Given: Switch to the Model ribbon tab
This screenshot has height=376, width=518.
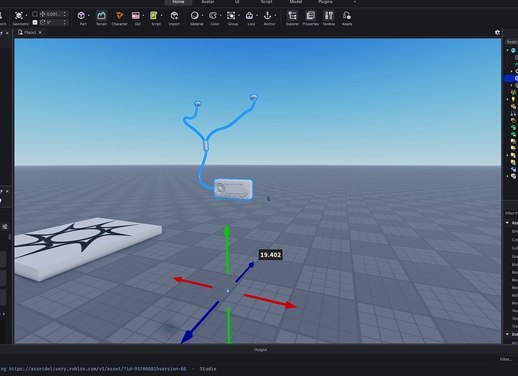Looking at the screenshot, I should (x=296, y=2).
